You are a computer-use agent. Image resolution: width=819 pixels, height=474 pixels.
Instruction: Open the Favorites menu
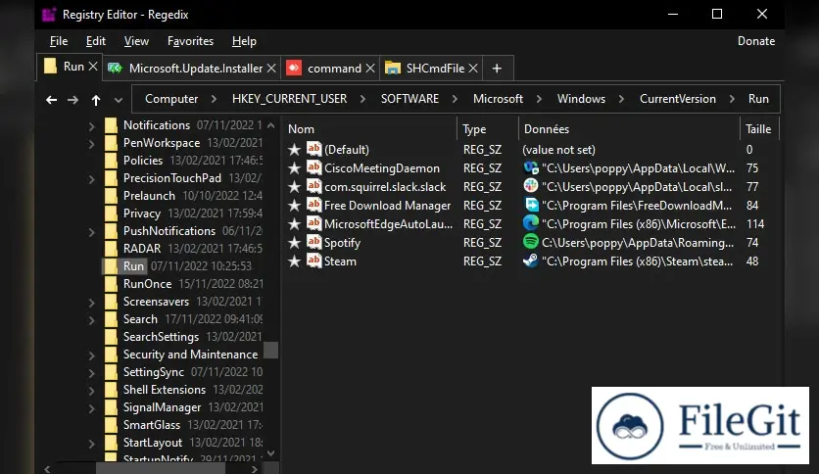click(190, 41)
